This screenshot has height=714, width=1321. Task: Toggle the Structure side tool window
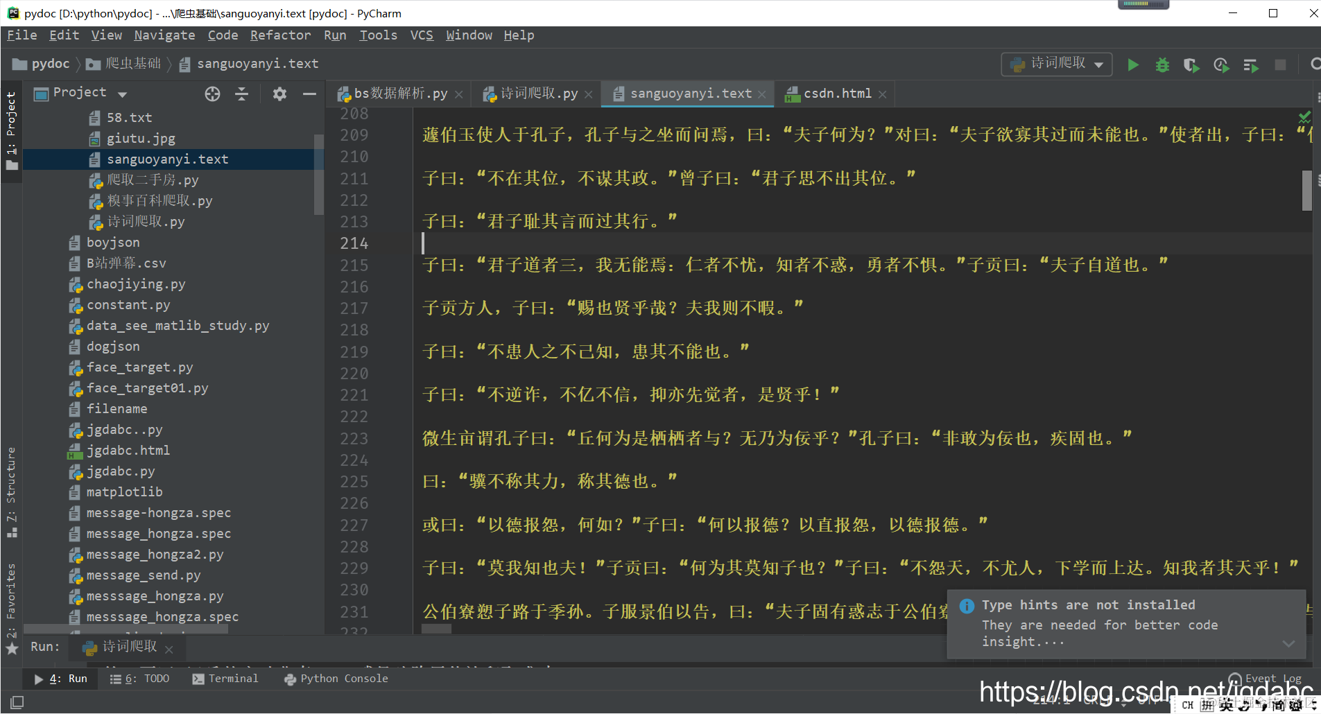click(11, 492)
